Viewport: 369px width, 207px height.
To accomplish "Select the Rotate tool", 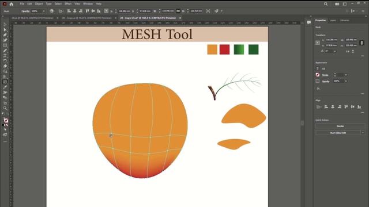I will click(x=5, y=61).
